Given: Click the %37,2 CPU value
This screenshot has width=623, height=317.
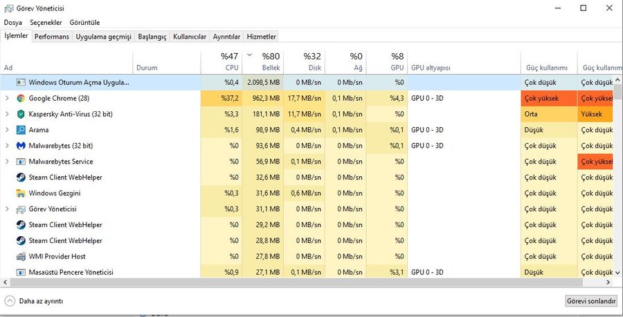Looking at the screenshot, I should tap(230, 98).
